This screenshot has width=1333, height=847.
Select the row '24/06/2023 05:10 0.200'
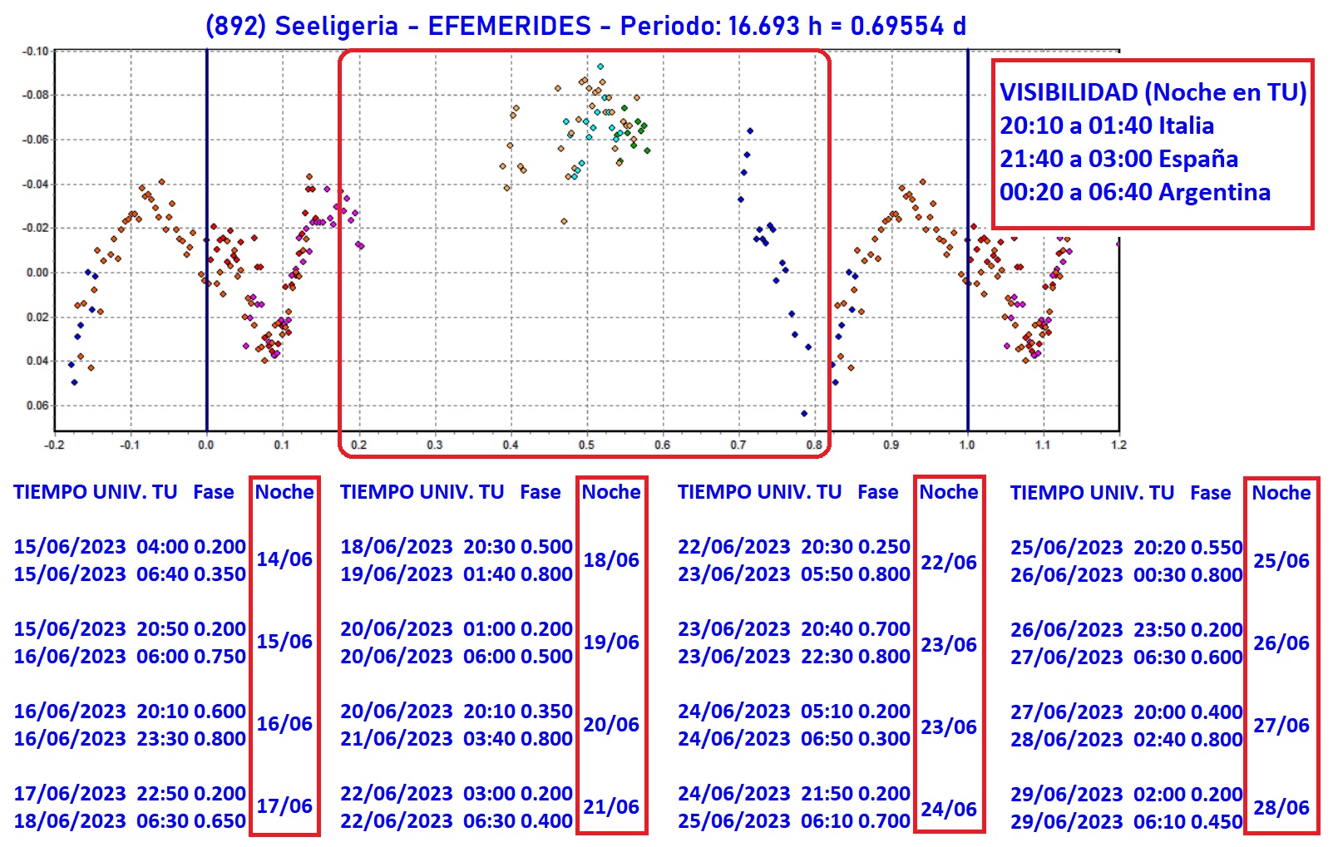point(794,712)
